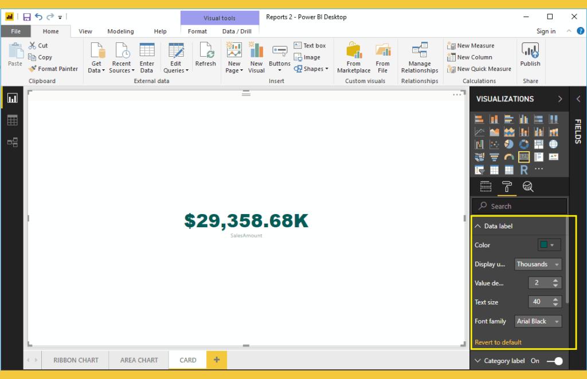Open the Format tab under Visual tools
This screenshot has width=587, height=379.
[197, 31]
